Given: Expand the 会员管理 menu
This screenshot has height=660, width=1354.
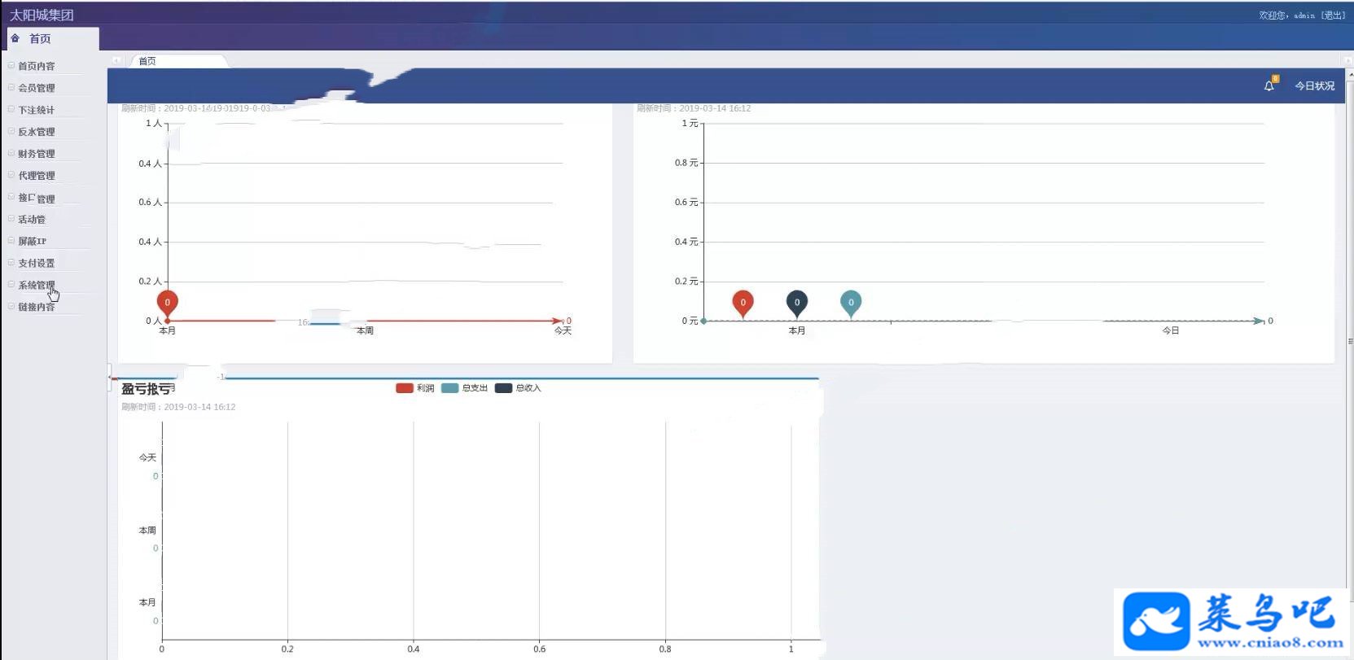Looking at the screenshot, I should (x=37, y=88).
